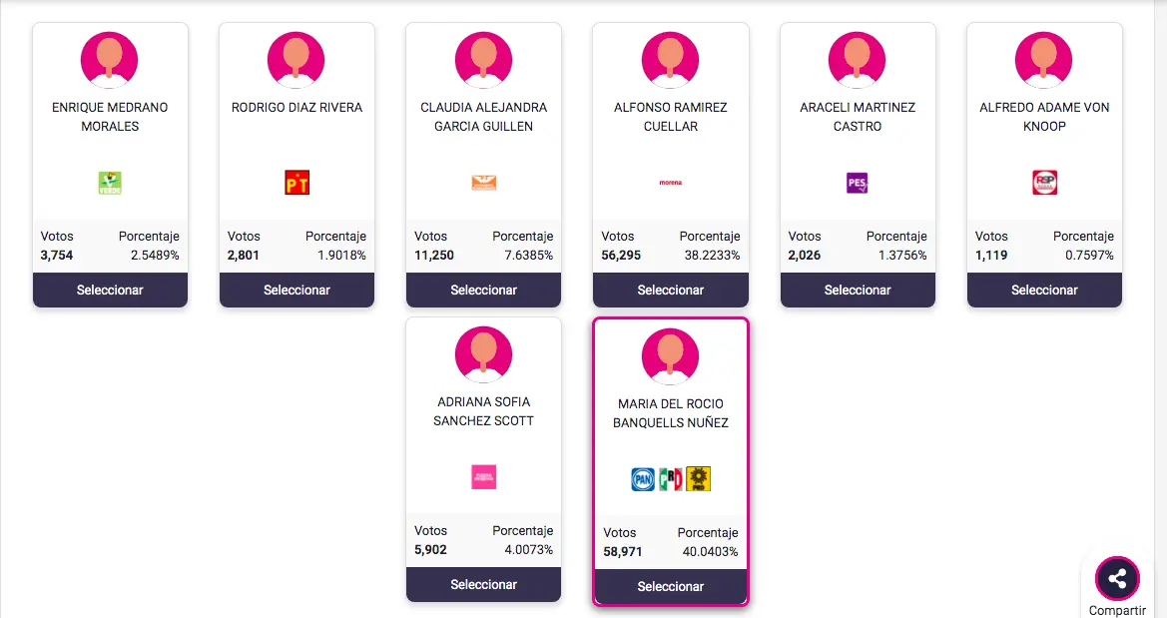Click Alfonso Ramirez Cuellar's avatar image
The image size is (1167, 618).
[x=670, y=60]
